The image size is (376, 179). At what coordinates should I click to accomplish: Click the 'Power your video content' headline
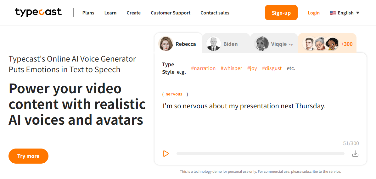[77, 105]
